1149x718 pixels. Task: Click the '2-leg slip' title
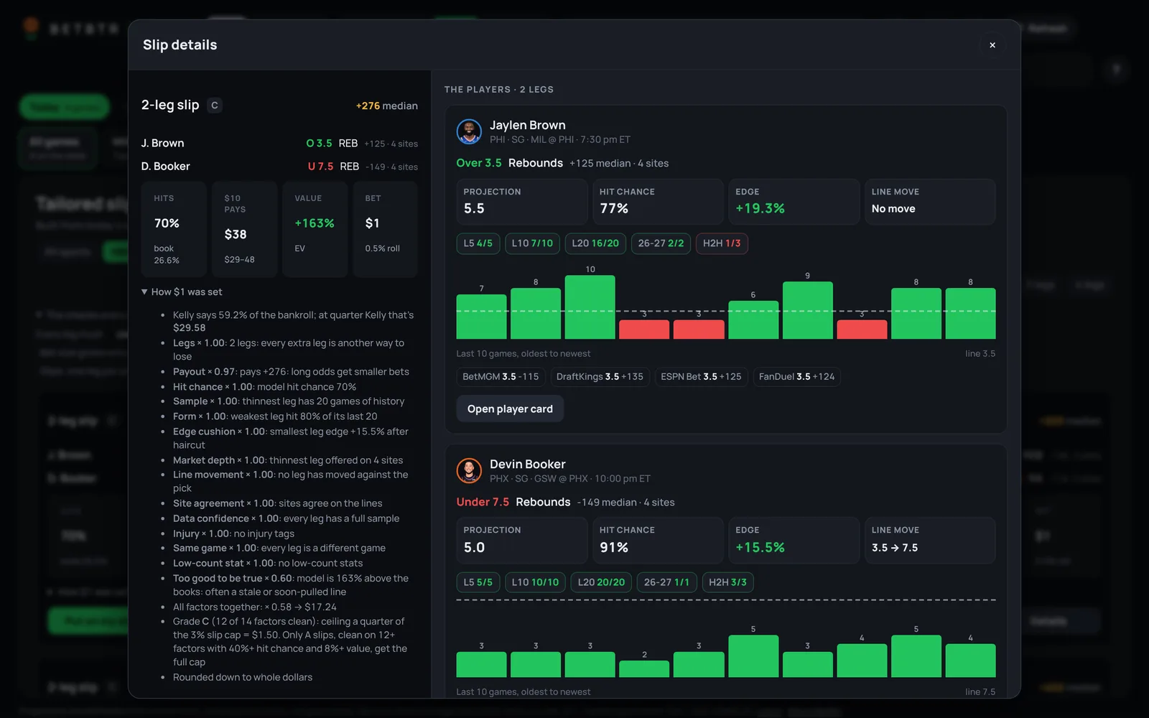coord(170,105)
